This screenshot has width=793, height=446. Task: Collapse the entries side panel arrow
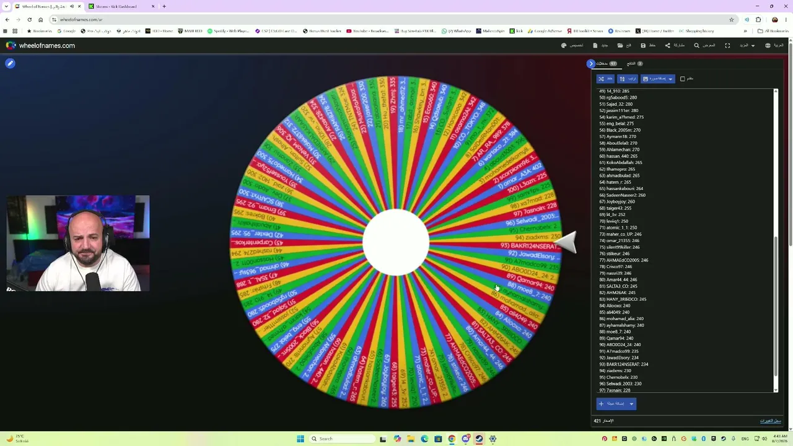591,63
